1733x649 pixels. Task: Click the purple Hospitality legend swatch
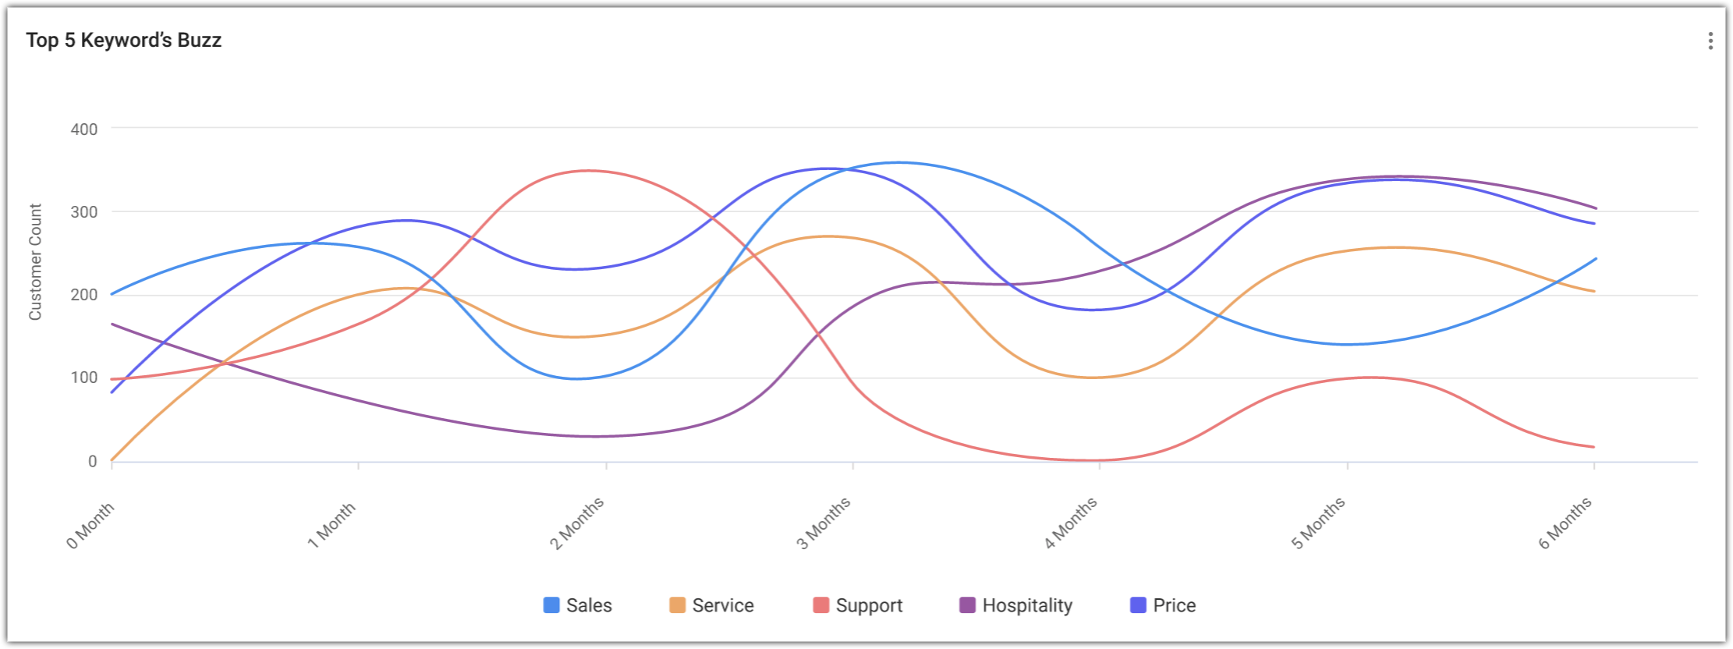click(x=967, y=605)
